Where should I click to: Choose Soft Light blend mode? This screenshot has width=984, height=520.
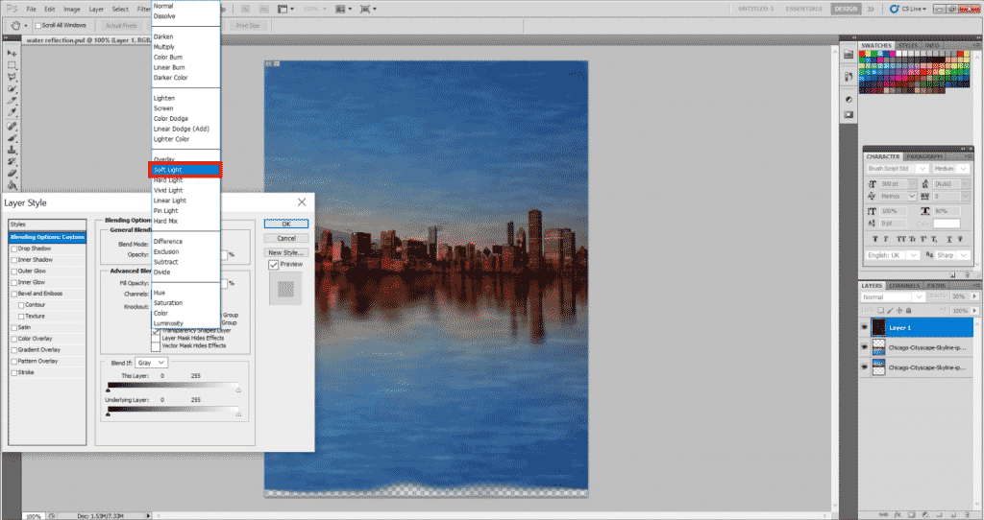click(x=185, y=170)
